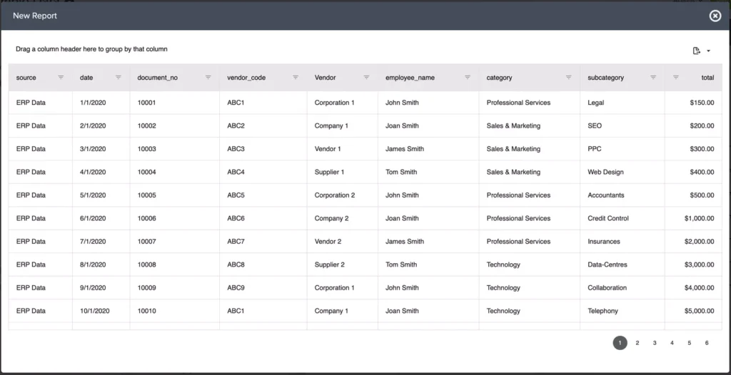The width and height of the screenshot is (731, 375).
Task: Open the subcategory column filter icon
Action: (x=653, y=77)
